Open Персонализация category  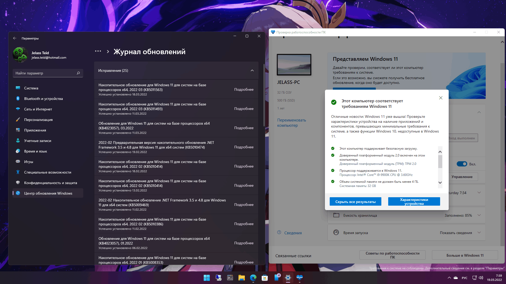(x=48, y=120)
